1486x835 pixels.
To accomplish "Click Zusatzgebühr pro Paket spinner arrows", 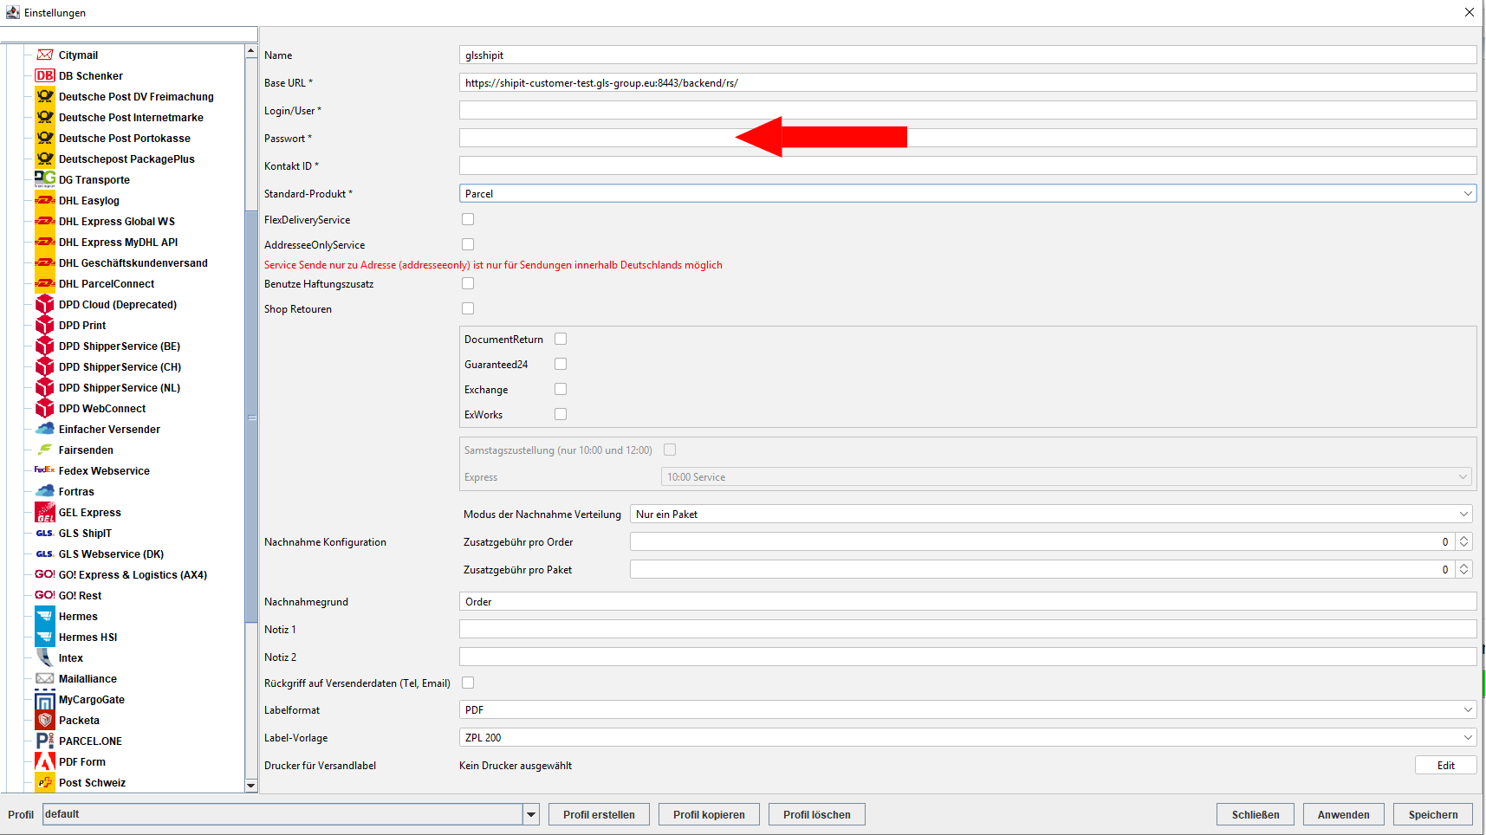I will (1463, 569).
